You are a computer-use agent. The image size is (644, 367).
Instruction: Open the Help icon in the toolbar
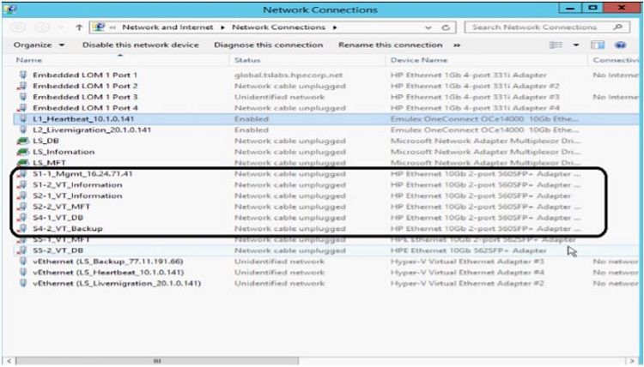[x=620, y=45]
